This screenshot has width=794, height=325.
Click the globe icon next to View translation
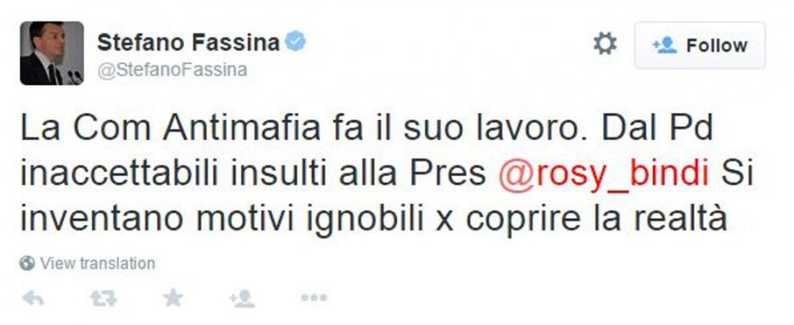coord(27,263)
